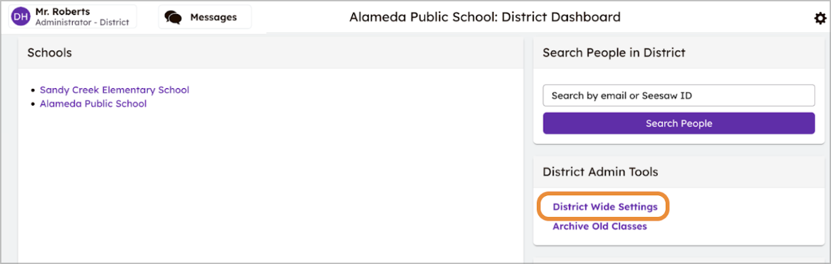Click the District Admin Tools header
Viewport: 831px width, 264px height.
tap(679, 172)
